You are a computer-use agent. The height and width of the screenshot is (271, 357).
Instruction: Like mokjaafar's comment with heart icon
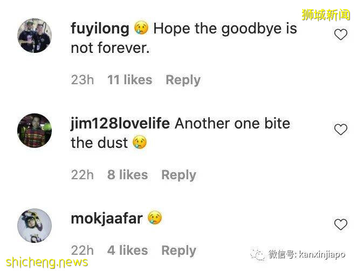341,224
